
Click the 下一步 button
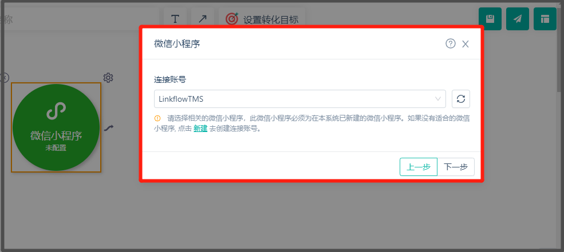[456, 167]
